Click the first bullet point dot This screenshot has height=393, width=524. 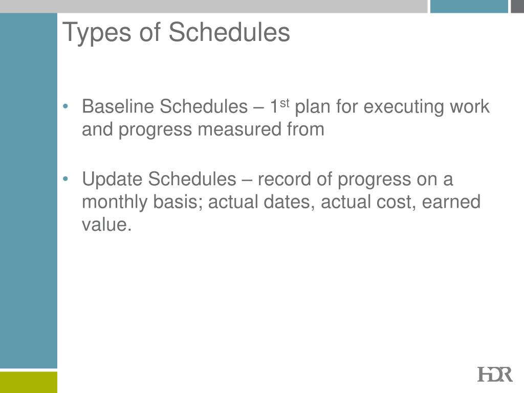(x=65, y=106)
